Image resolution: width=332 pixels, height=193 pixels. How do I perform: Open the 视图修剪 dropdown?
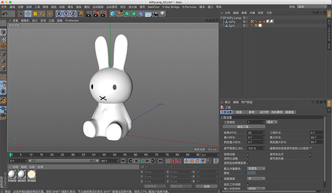(x=256, y=178)
